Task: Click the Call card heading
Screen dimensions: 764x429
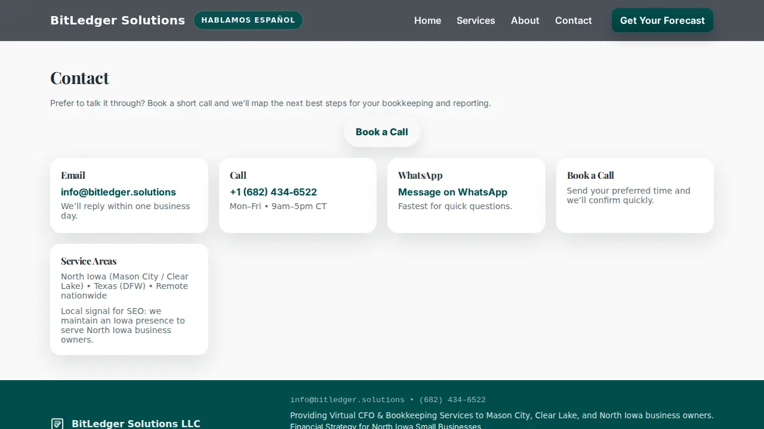Action: [238, 175]
